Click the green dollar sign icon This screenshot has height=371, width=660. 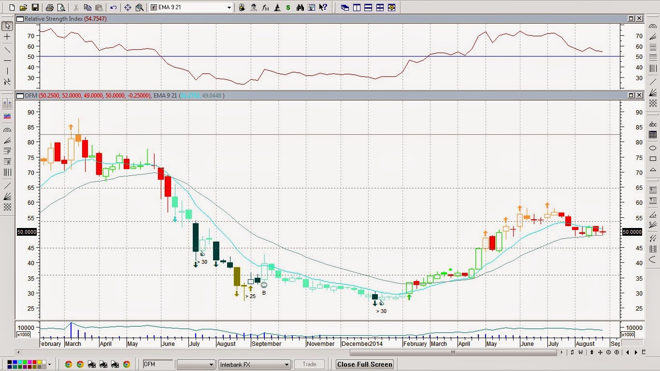coord(288,7)
